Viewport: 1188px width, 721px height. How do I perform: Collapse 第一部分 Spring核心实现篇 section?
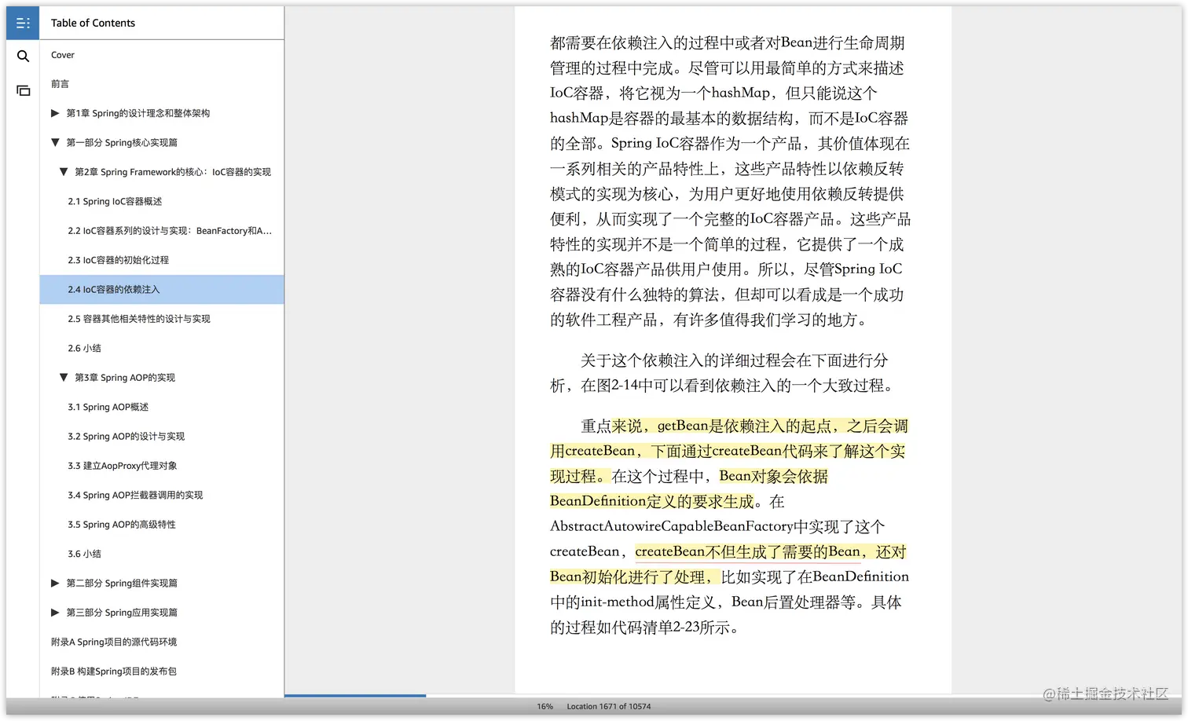coord(55,142)
